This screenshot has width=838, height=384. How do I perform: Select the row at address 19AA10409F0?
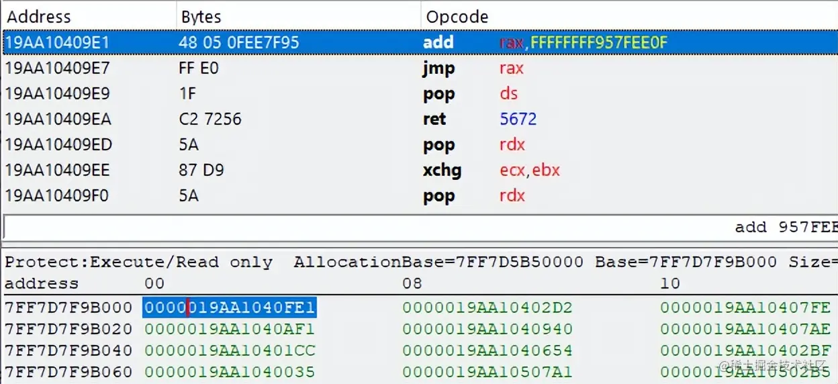coord(420,195)
